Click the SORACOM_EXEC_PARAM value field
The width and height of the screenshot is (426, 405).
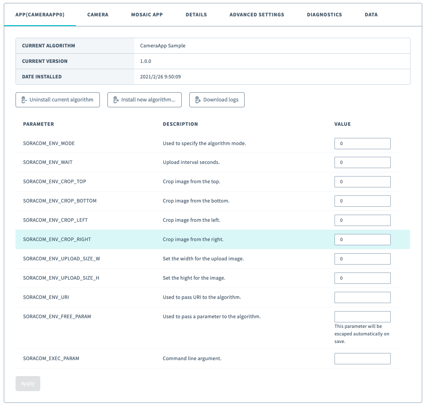(x=363, y=358)
